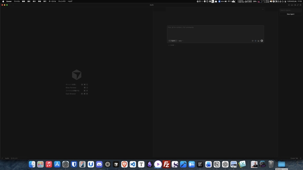Open Brave browser from the dock
This screenshot has width=303, height=170.
point(124,164)
